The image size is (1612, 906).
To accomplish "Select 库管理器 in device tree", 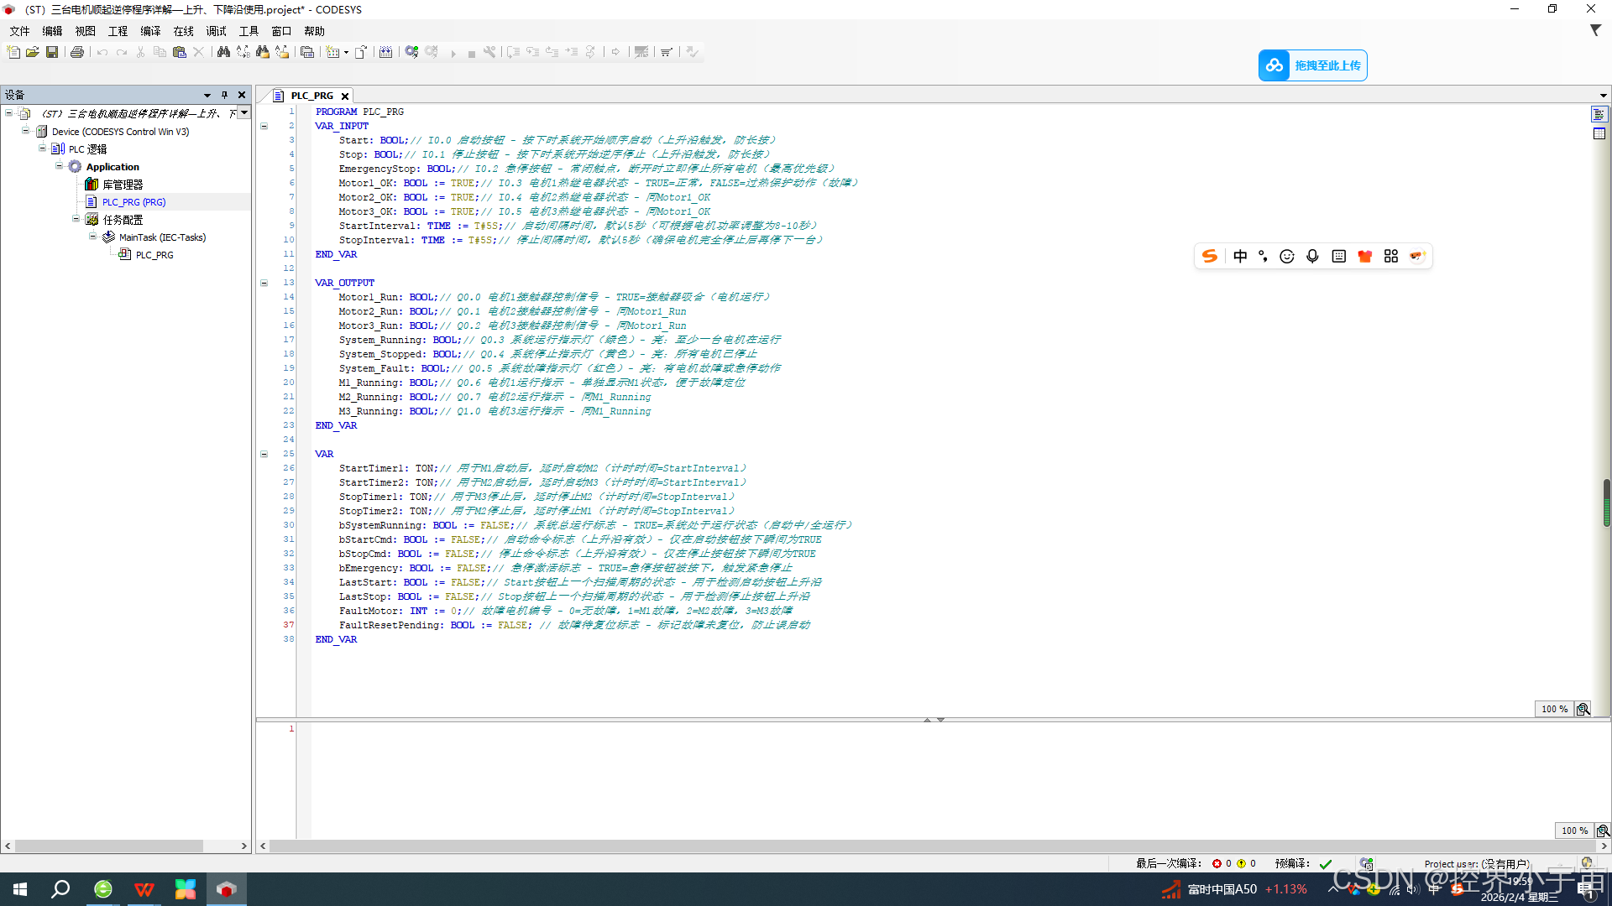I will coord(123,185).
